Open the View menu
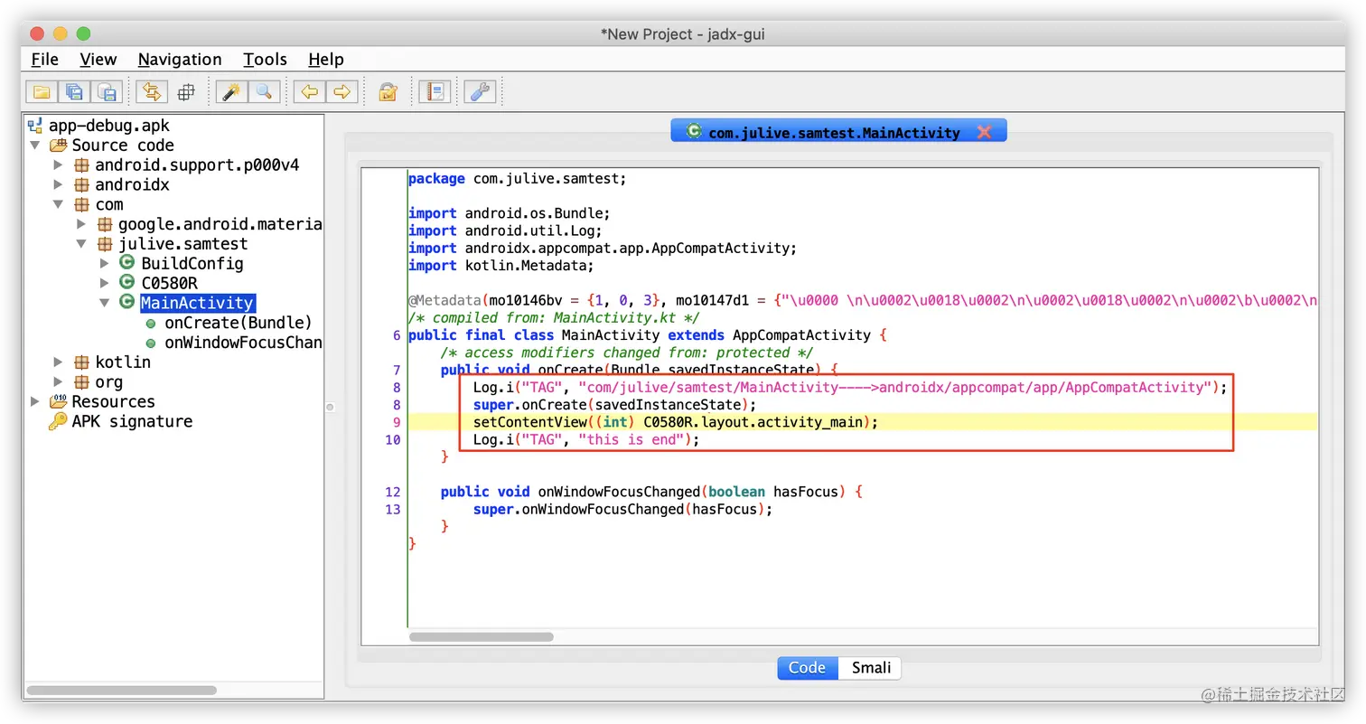 (x=98, y=60)
